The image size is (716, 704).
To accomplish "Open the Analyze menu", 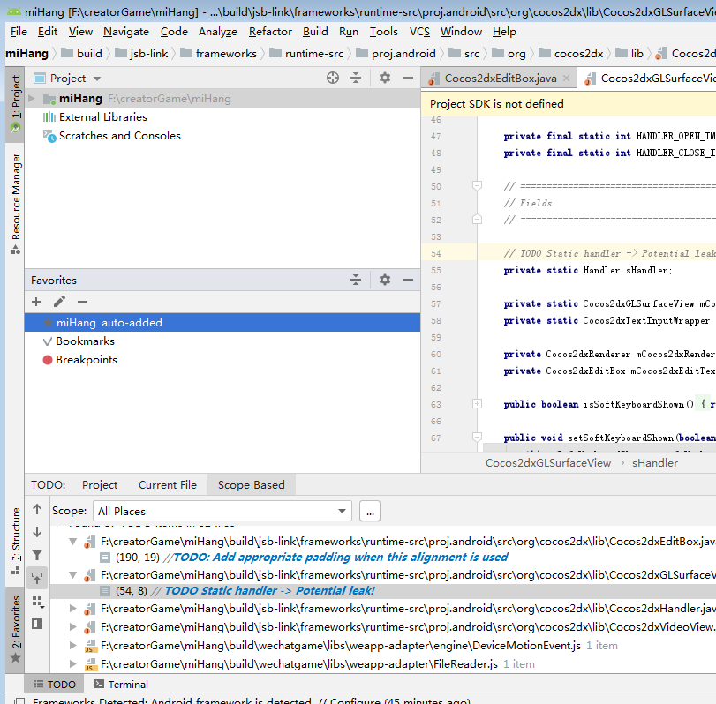I will (x=218, y=32).
